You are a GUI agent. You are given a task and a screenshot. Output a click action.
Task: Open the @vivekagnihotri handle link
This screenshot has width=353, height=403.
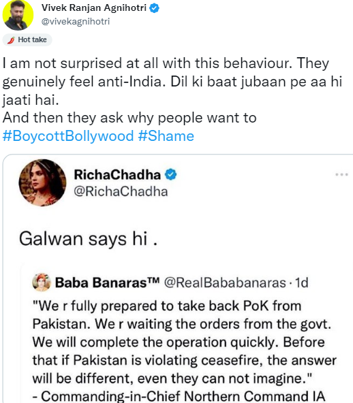[x=76, y=21]
